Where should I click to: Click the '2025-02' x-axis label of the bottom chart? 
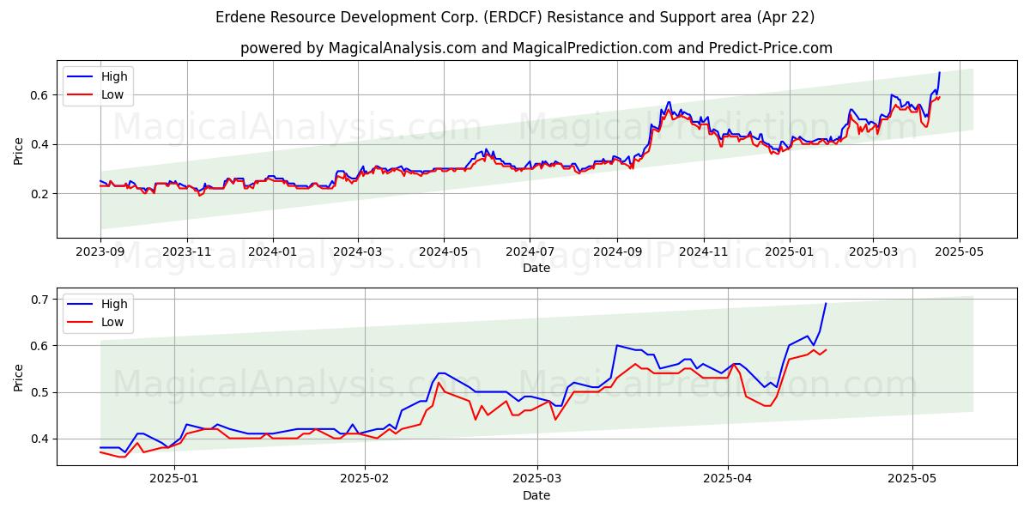pyautogui.click(x=365, y=481)
